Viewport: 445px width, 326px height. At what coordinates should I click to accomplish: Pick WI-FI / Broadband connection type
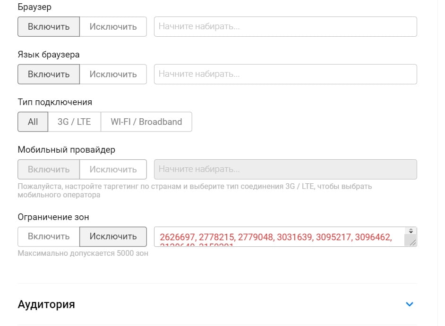146,122
